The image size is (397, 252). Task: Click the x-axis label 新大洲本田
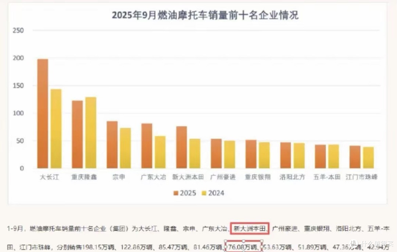pyautogui.click(x=188, y=177)
